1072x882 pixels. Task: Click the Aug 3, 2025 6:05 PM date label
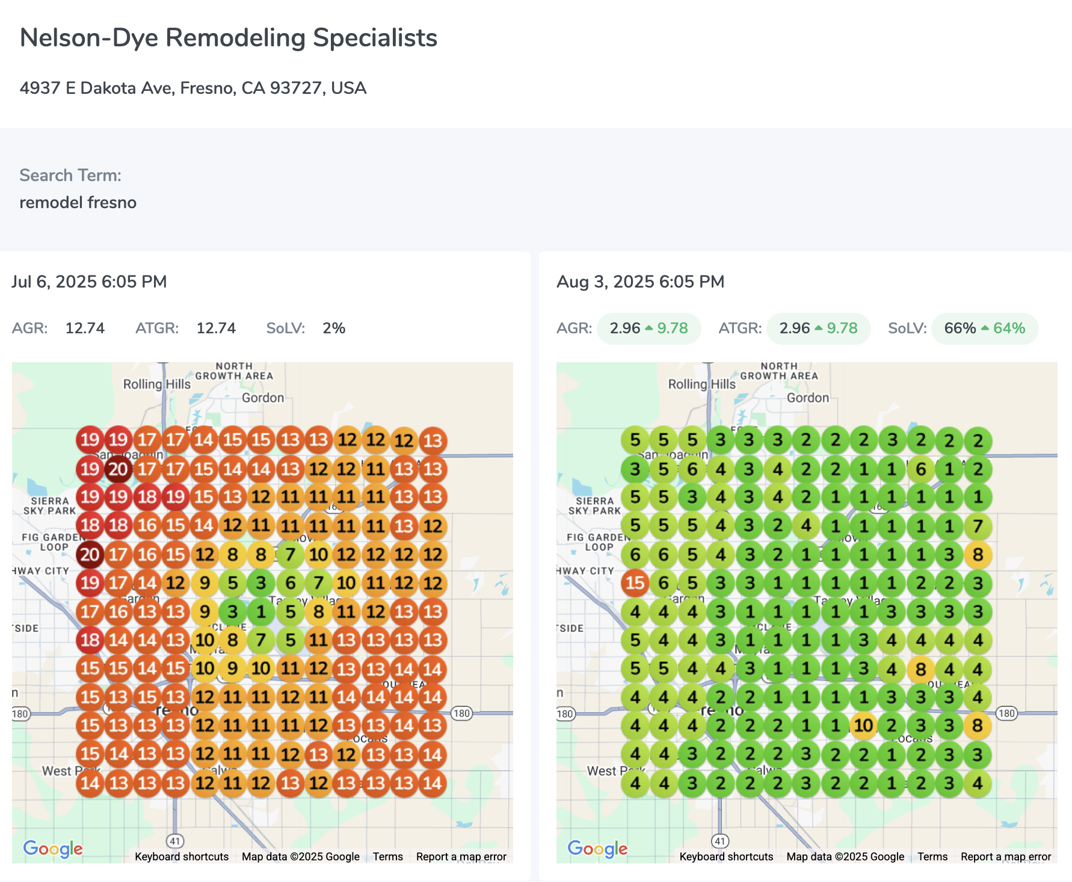640,282
